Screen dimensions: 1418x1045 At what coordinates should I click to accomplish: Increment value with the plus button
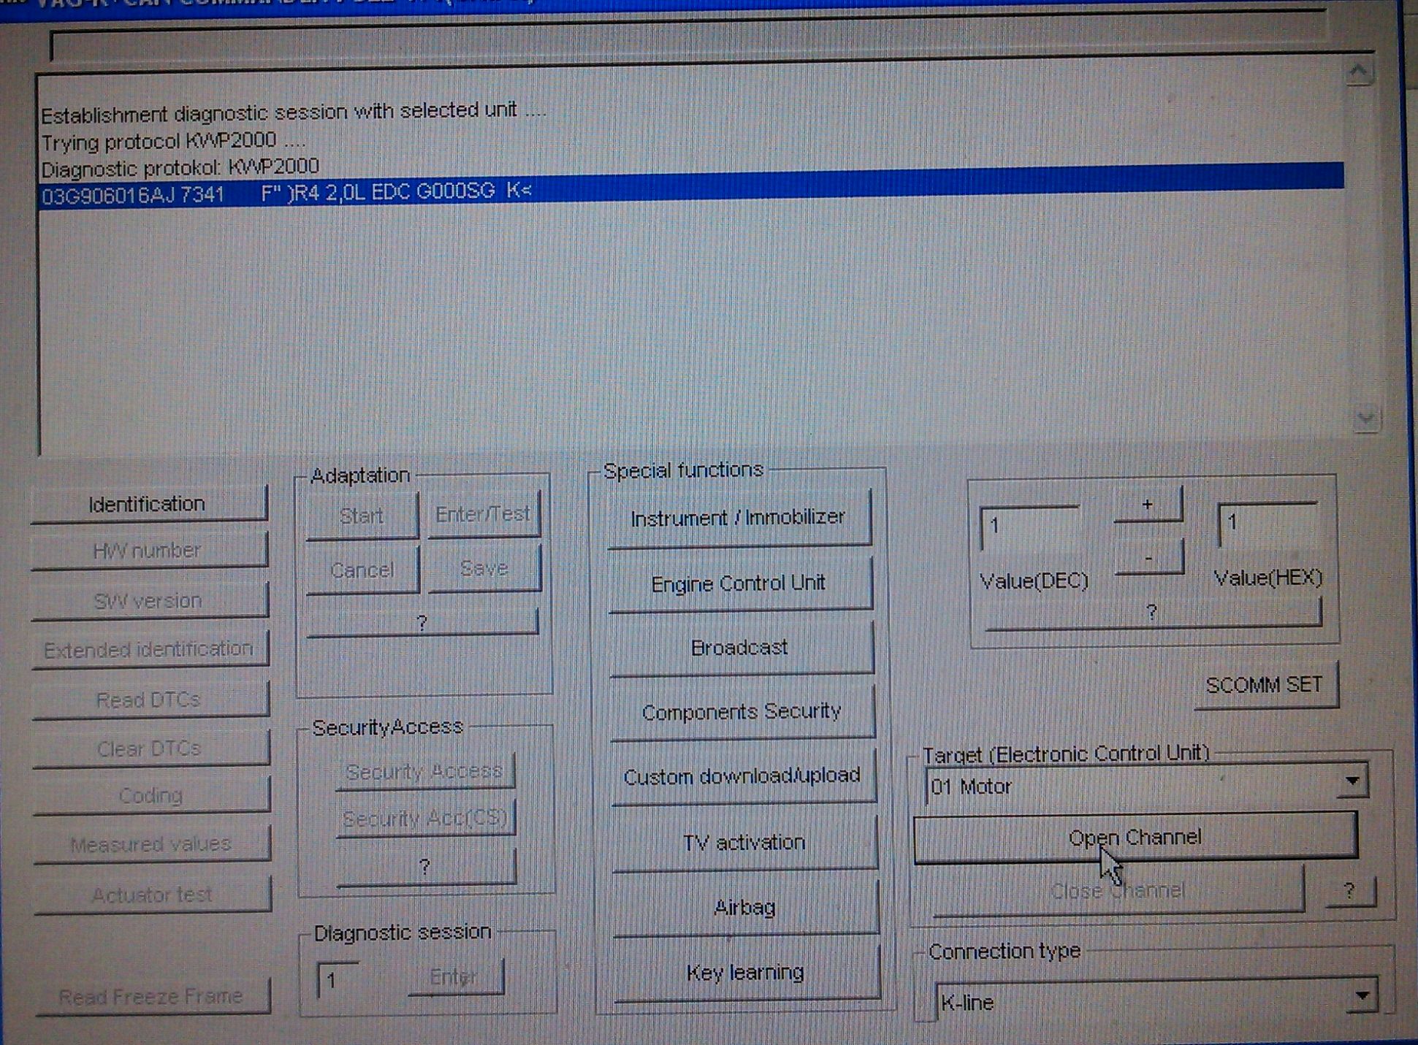(1148, 505)
